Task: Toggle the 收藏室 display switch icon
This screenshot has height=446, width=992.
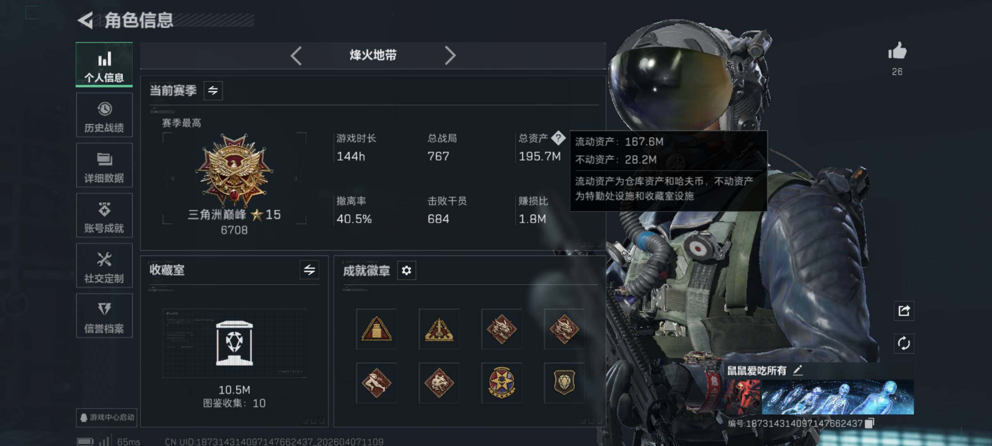Action: 309,270
